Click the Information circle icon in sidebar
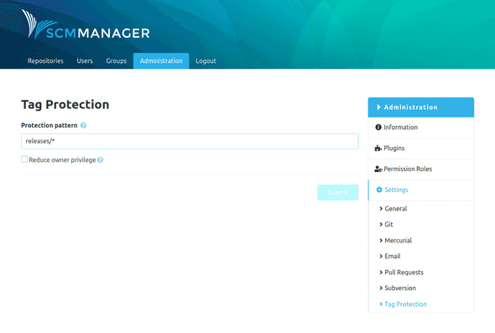This screenshot has width=495, height=333. 378,127
